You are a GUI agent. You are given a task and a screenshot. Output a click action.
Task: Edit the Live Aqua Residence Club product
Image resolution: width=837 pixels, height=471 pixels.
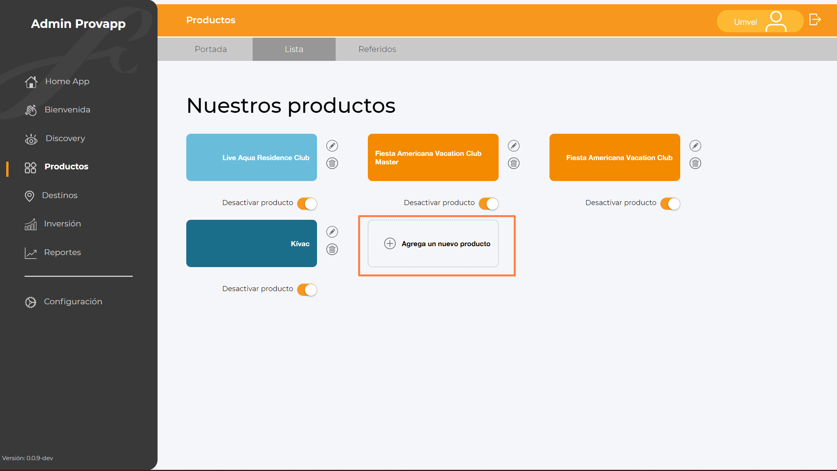(332, 146)
